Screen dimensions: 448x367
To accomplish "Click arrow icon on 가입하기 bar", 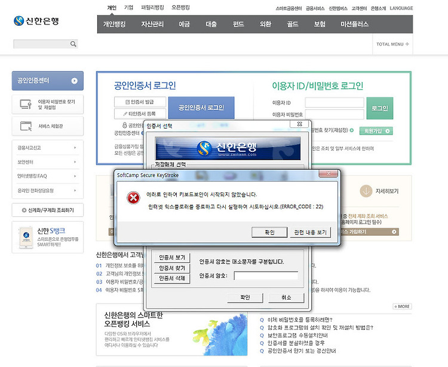I will (x=394, y=232).
